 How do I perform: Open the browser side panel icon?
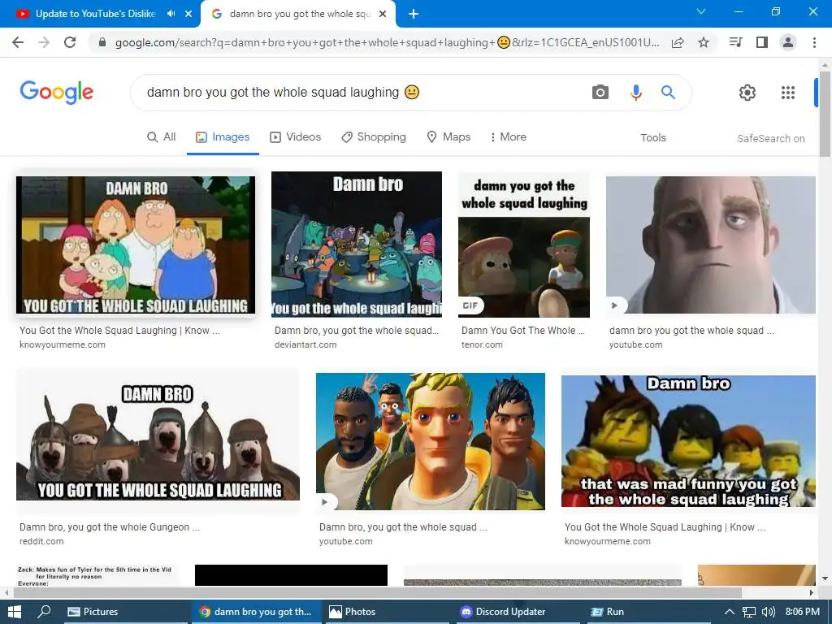click(x=762, y=42)
